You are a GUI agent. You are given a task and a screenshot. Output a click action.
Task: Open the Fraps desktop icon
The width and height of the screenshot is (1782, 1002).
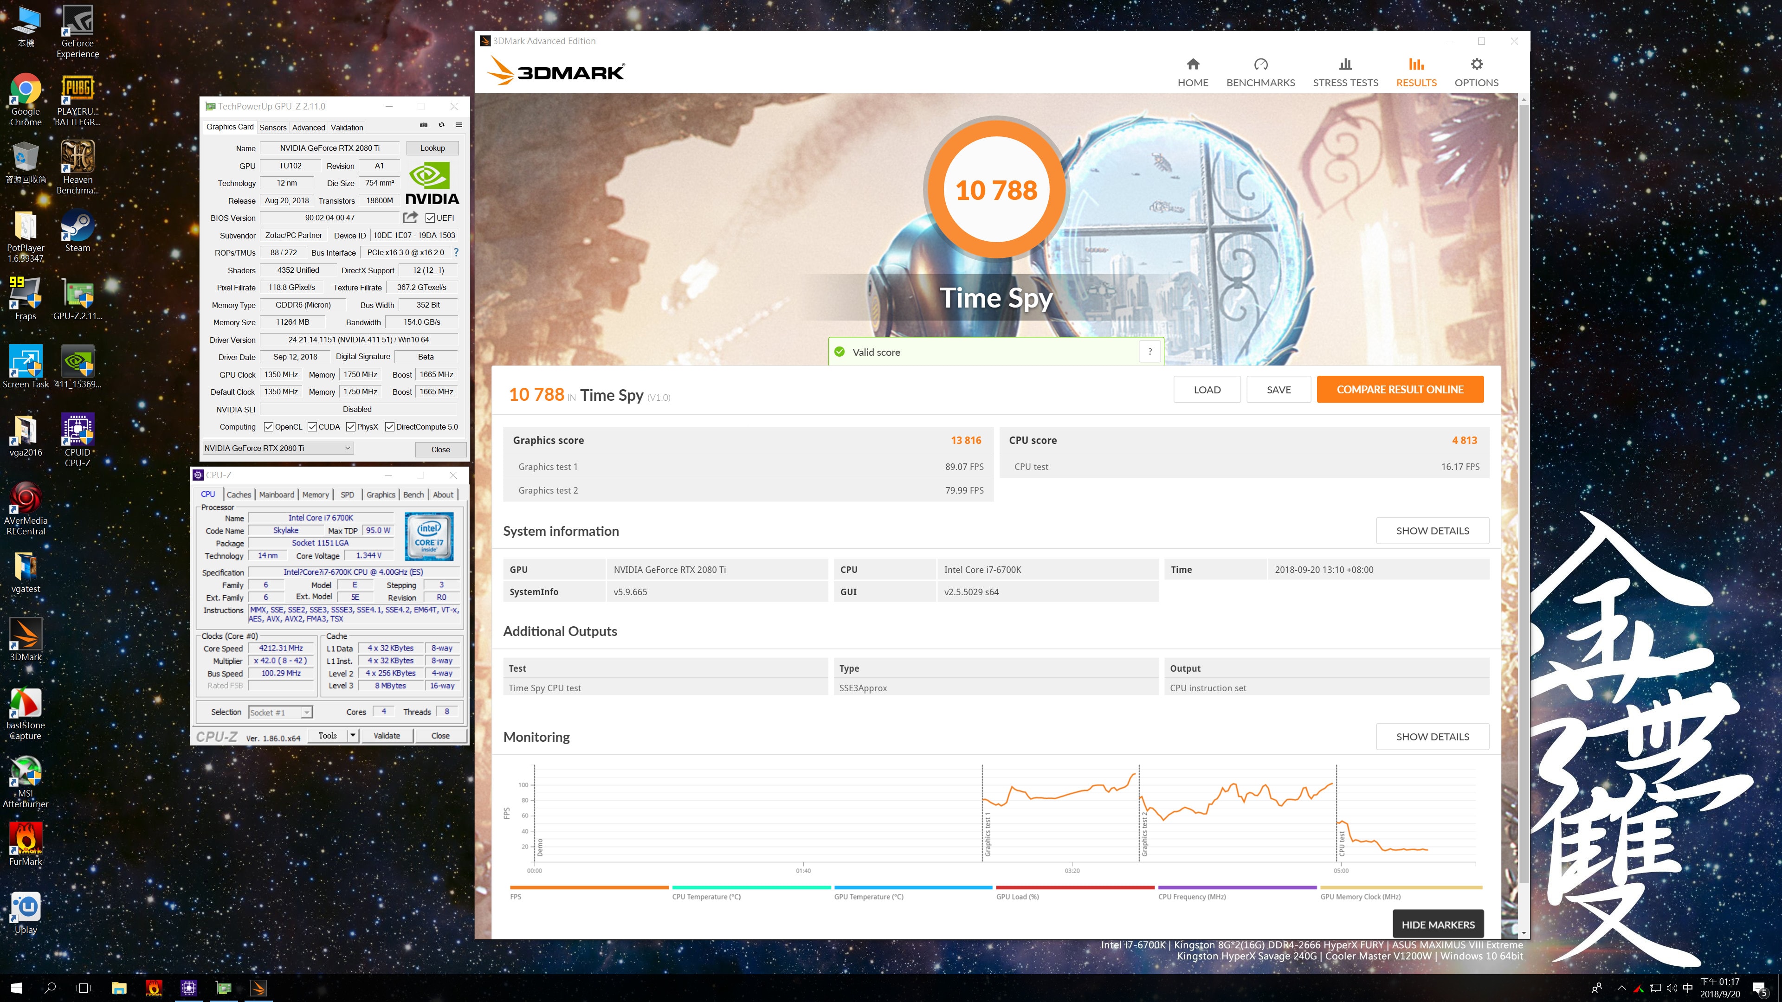click(x=26, y=299)
